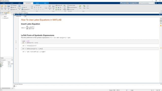Click the code line chr = latex(sin(pi*x) + phi)

(x=32, y=49)
